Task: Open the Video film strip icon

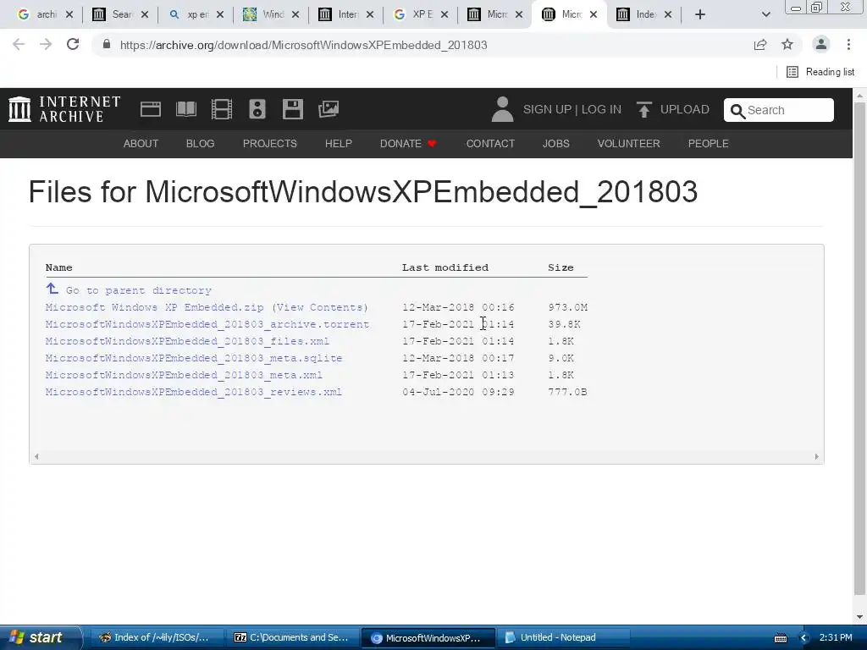Action: (222, 109)
